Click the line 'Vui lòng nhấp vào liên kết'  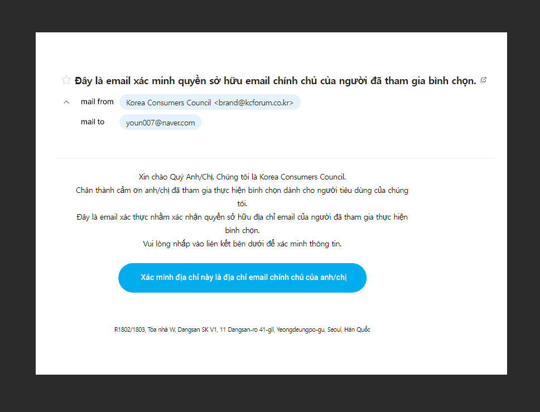pos(242,244)
